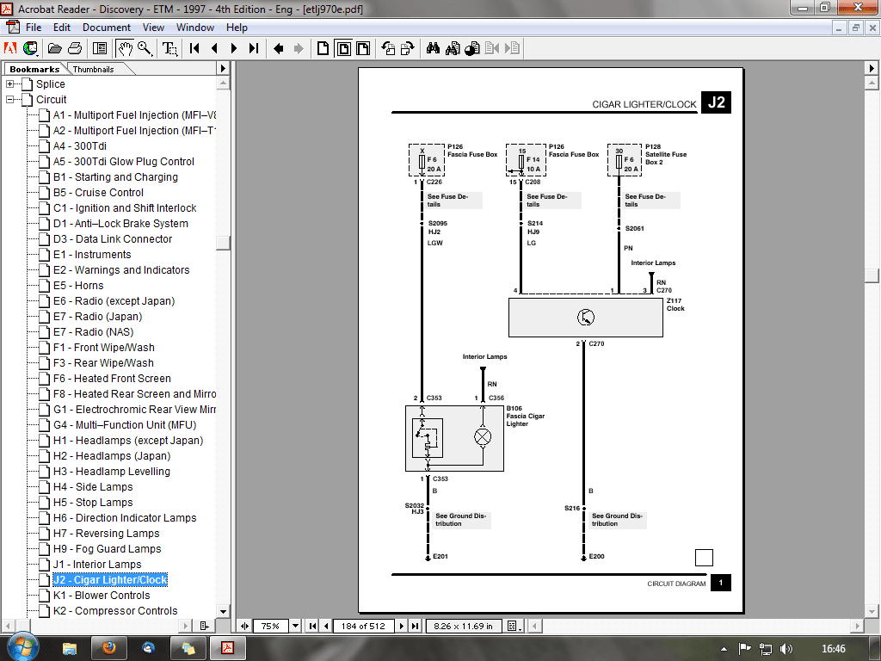Select the Hand tool
Image resolution: width=881 pixels, height=661 pixels.
pyautogui.click(x=125, y=49)
